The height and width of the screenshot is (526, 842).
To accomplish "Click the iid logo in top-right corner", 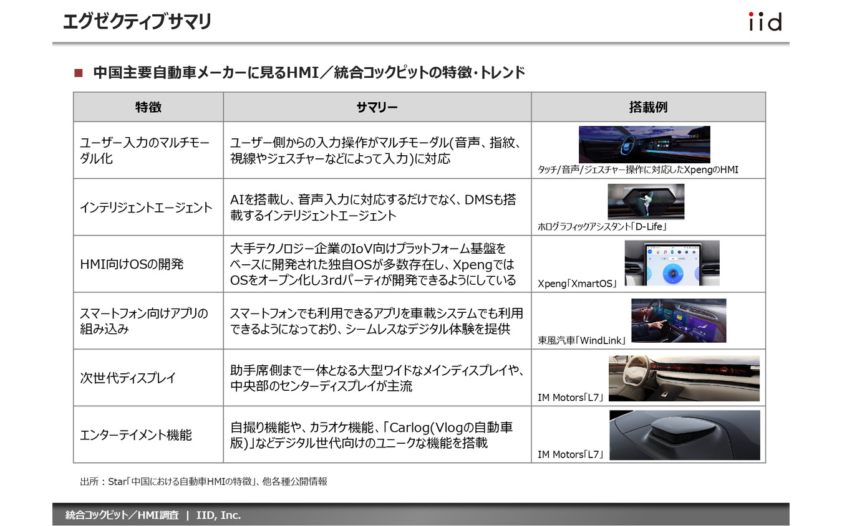I will pyautogui.click(x=765, y=22).
